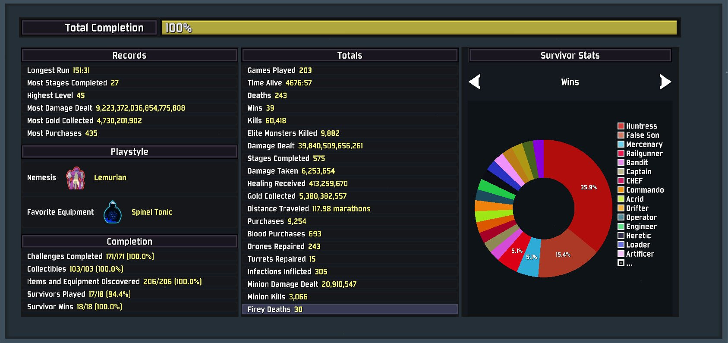Click the 15.4% pie chart slice
This screenshot has height=343, width=728.
(x=562, y=255)
